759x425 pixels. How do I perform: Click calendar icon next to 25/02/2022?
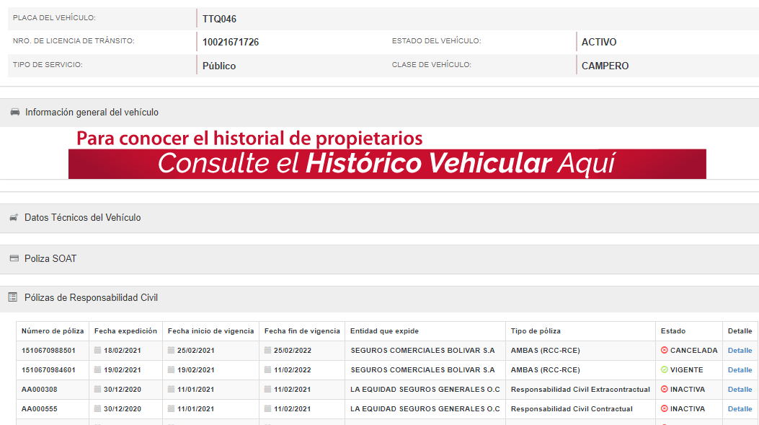click(268, 351)
